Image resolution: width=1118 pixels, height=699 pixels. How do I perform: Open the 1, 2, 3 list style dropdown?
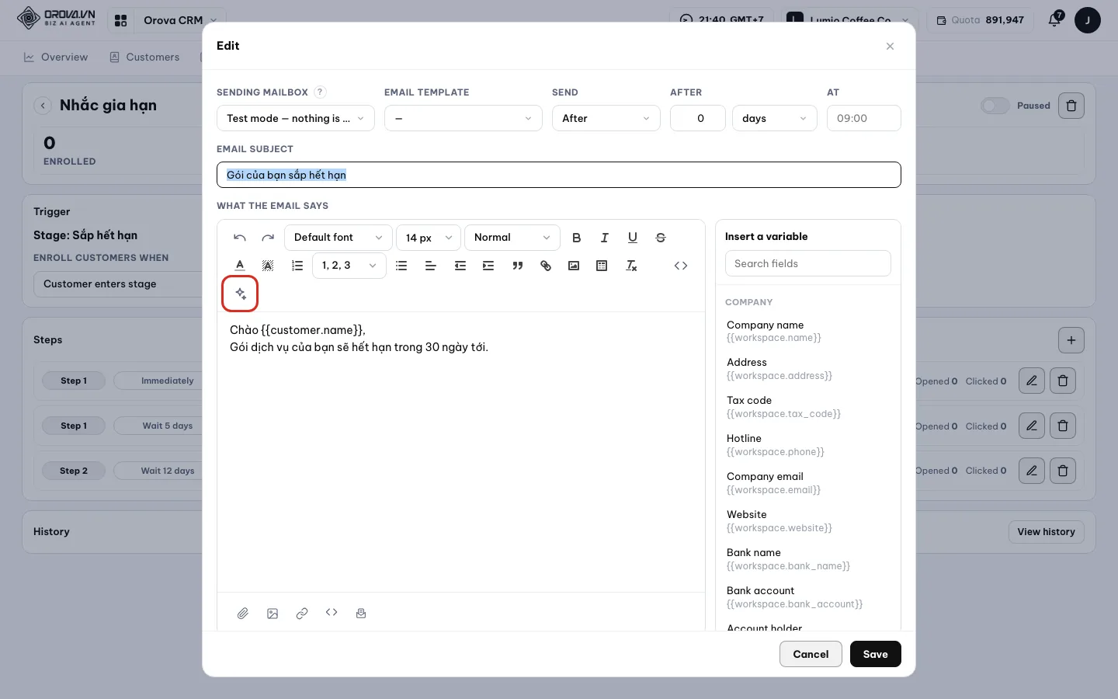click(349, 266)
